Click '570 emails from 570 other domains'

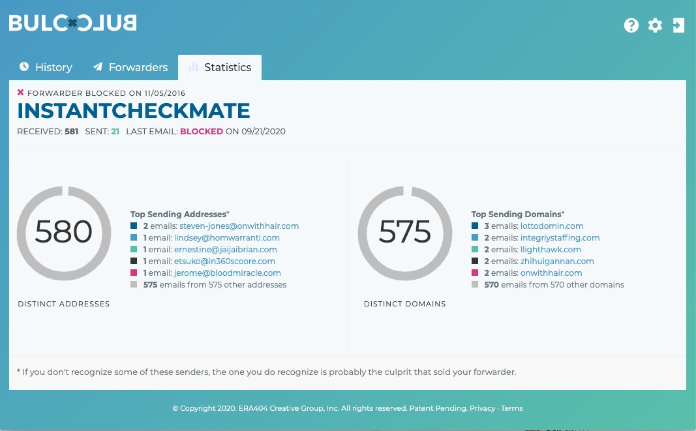click(x=554, y=284)
